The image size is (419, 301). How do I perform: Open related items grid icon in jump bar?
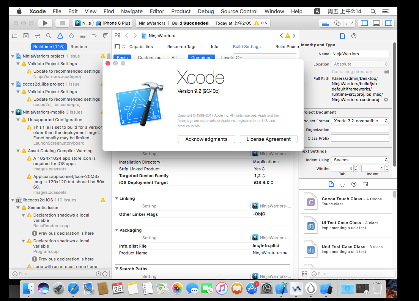[117, 36]
